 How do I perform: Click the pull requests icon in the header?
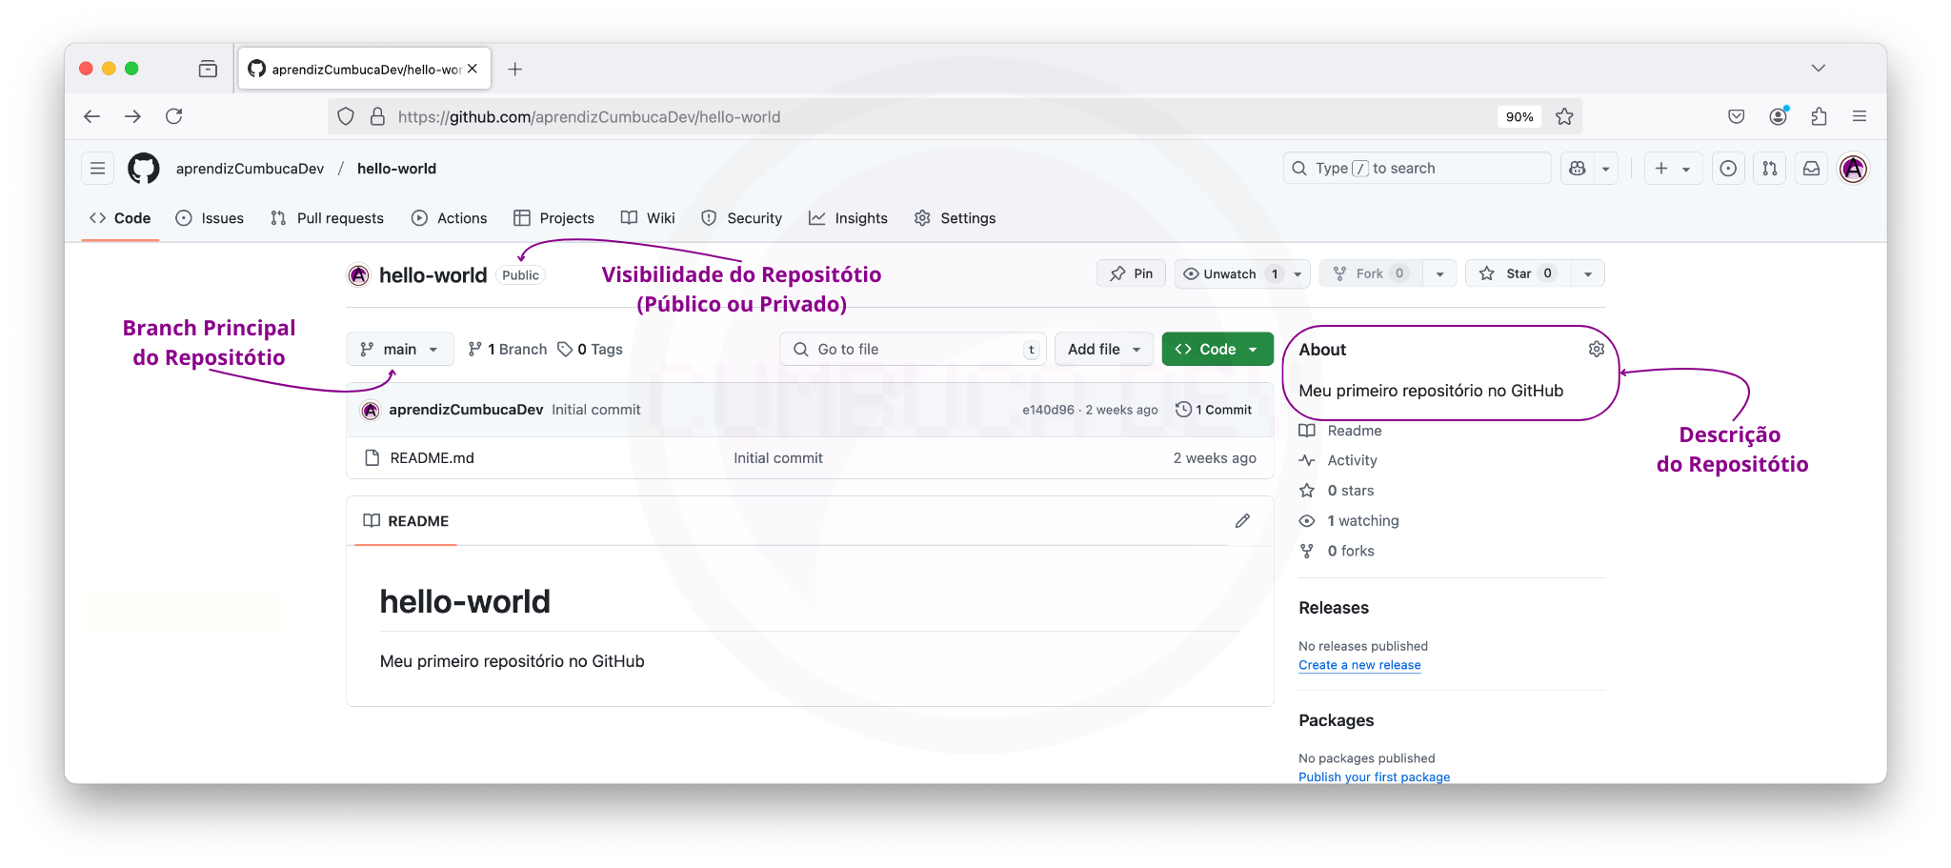1769,168
